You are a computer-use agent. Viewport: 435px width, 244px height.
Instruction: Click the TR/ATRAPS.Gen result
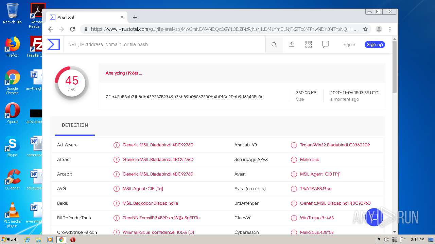point(316,189)
